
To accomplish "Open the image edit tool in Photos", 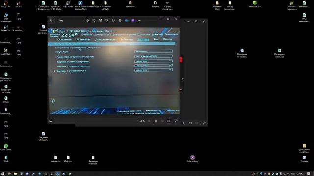I will click(87, 20).
